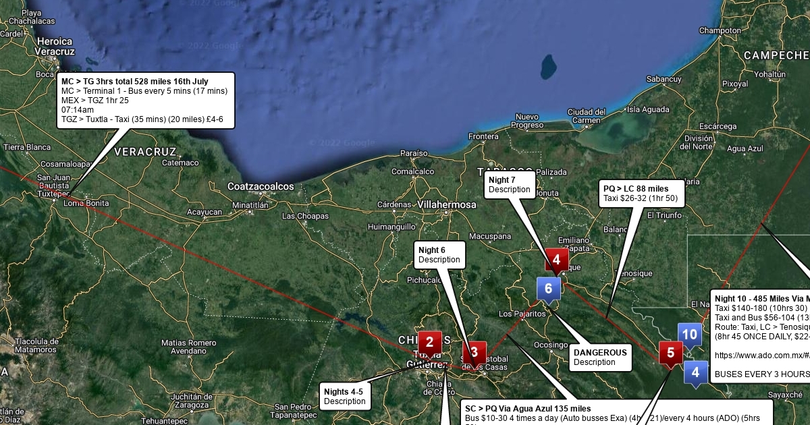
Task: Open the red marker numbered 4
Action: pyautogui.click(x=557, y=260)
